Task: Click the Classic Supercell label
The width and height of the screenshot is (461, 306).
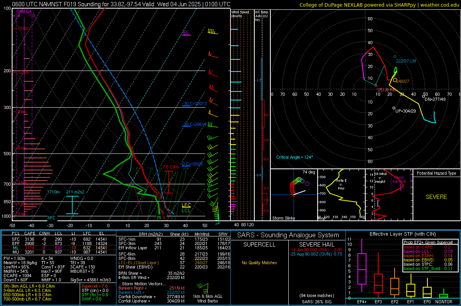Action: [399, 179]
